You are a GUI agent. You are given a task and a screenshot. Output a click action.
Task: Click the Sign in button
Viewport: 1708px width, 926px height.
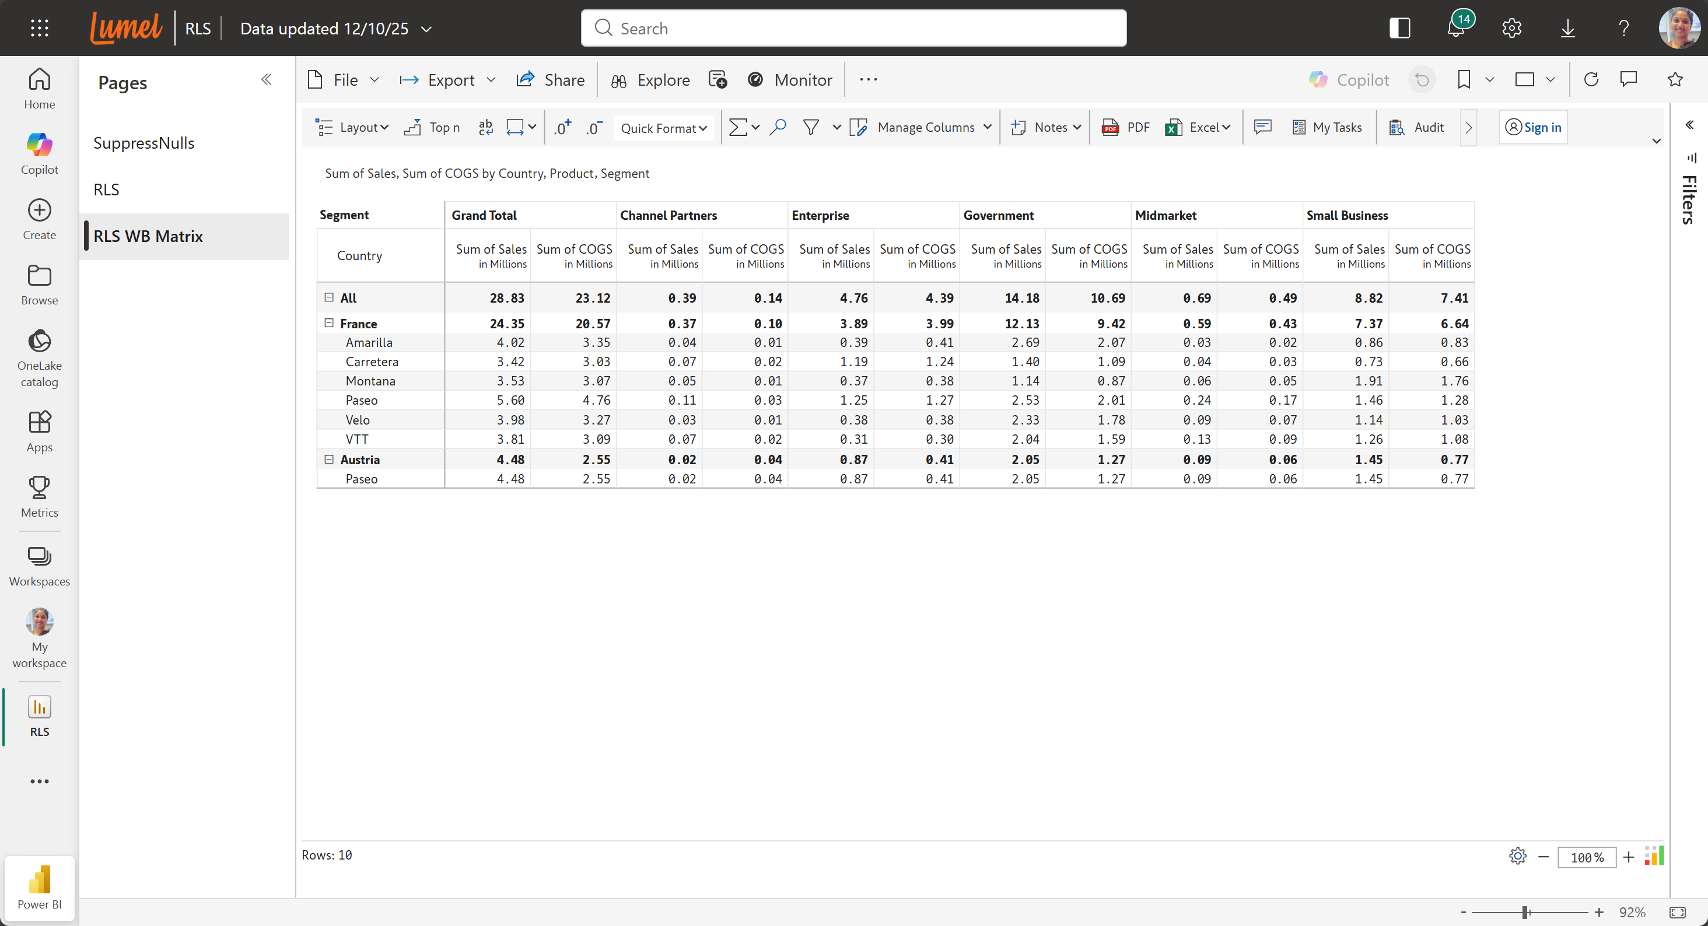1532,127
